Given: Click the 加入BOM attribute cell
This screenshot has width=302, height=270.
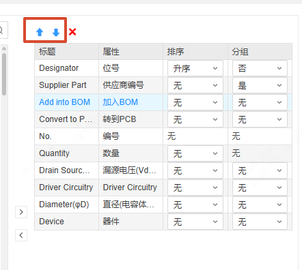Looking at the screenshot, I should (x=131, y=102).
